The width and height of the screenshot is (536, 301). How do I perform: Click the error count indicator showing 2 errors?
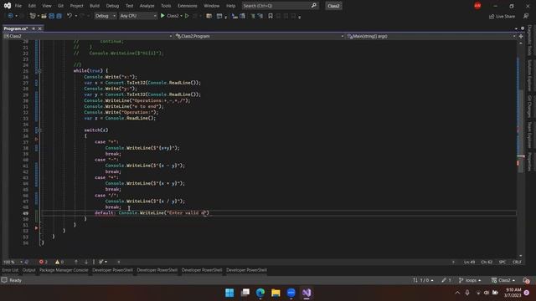44,262
